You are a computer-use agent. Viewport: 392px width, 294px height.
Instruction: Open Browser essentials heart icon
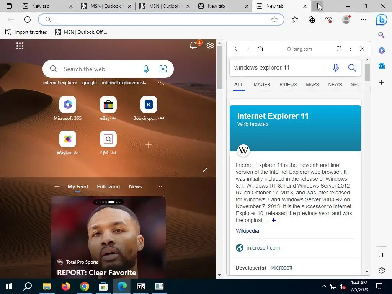tap(328, 20)
